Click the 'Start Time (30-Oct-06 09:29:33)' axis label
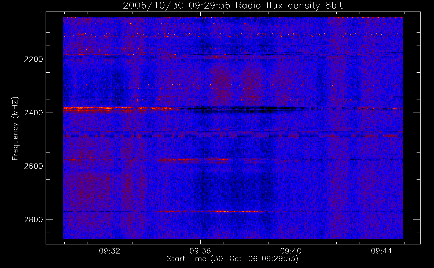This screenshot has height=268, width=434. pos(233,259)
